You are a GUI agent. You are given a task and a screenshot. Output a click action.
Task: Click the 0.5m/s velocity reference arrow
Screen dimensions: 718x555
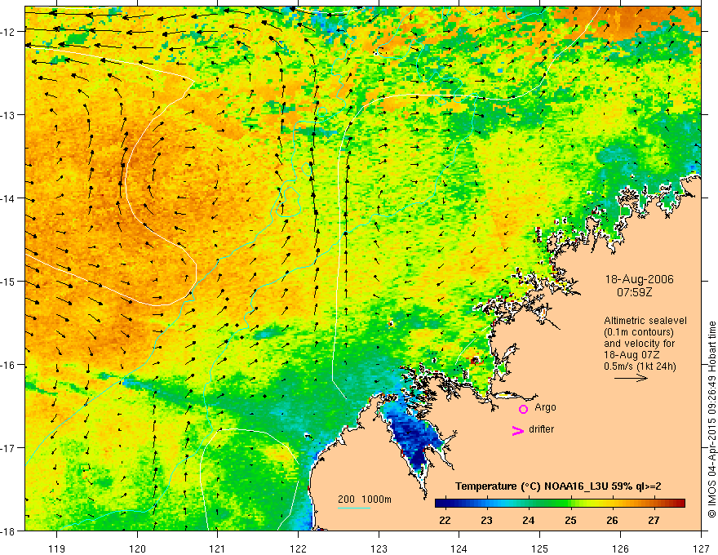point(631,378)
